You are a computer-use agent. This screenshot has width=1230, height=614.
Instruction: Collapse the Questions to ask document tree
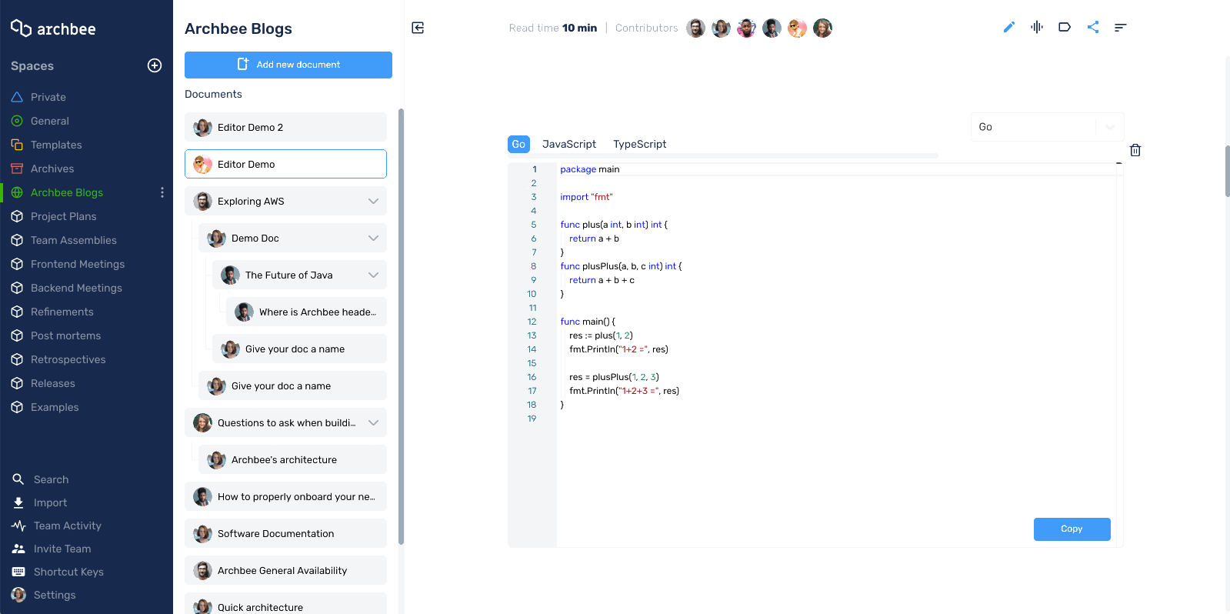pos(373,422)
